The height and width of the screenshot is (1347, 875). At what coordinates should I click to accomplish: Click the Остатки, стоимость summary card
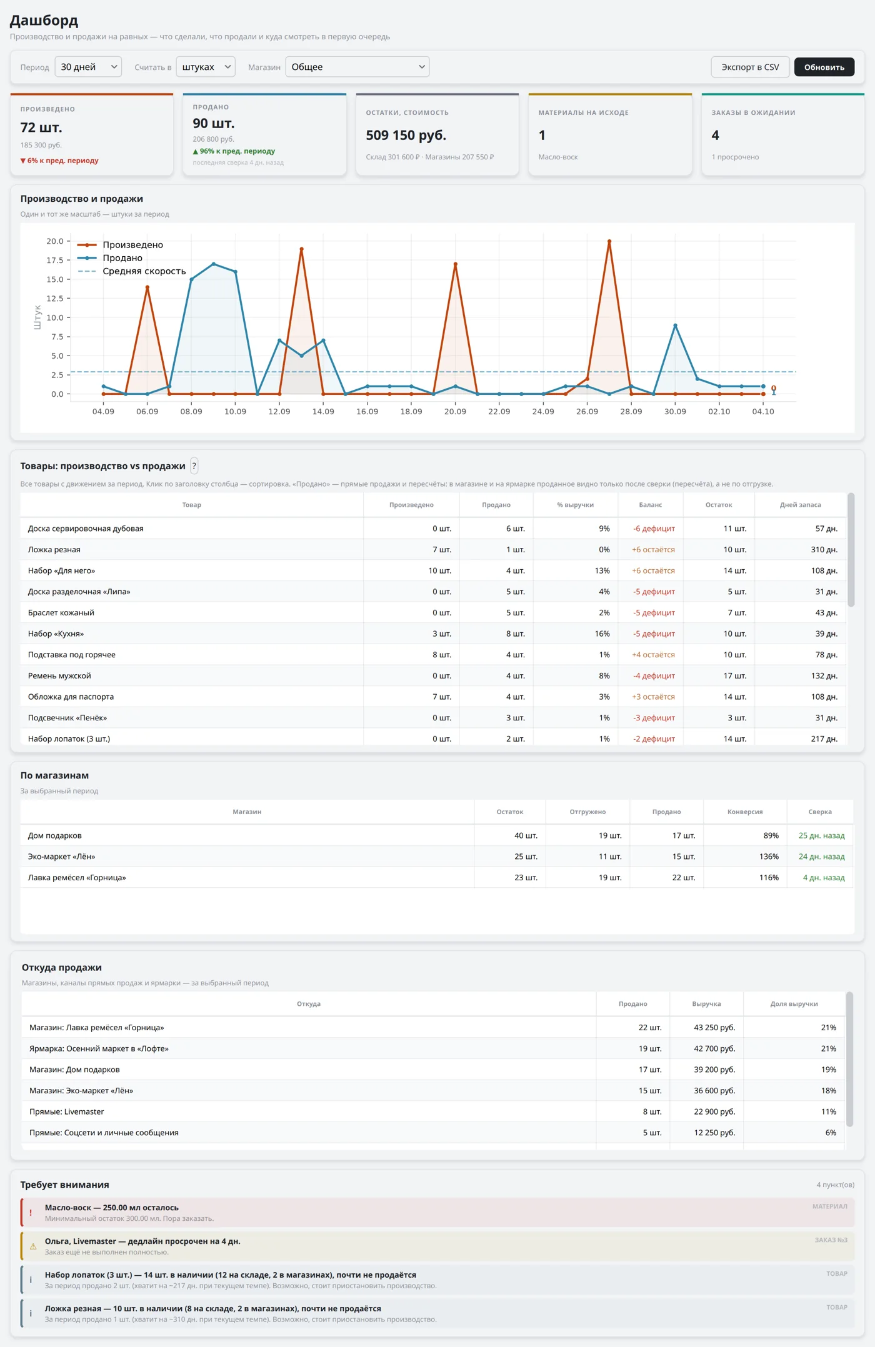click(x=437, y=134)
